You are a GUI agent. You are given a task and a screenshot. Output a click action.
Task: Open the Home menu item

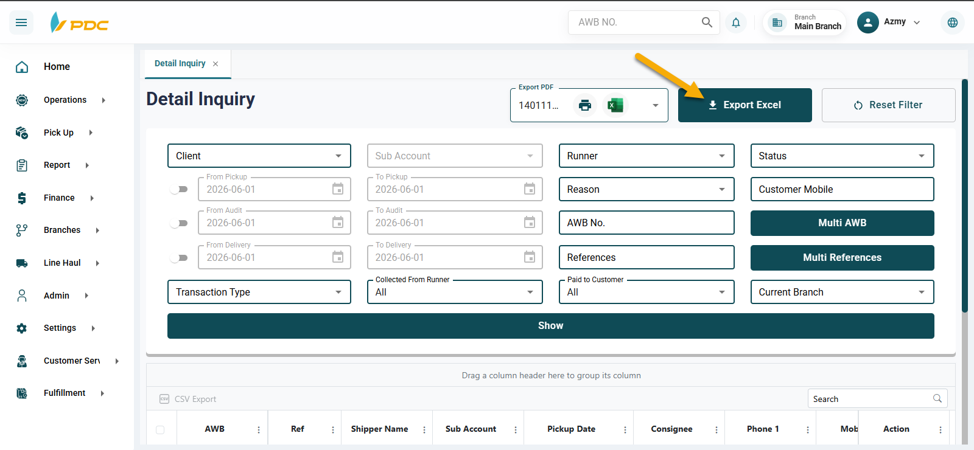tap(57, 67)
